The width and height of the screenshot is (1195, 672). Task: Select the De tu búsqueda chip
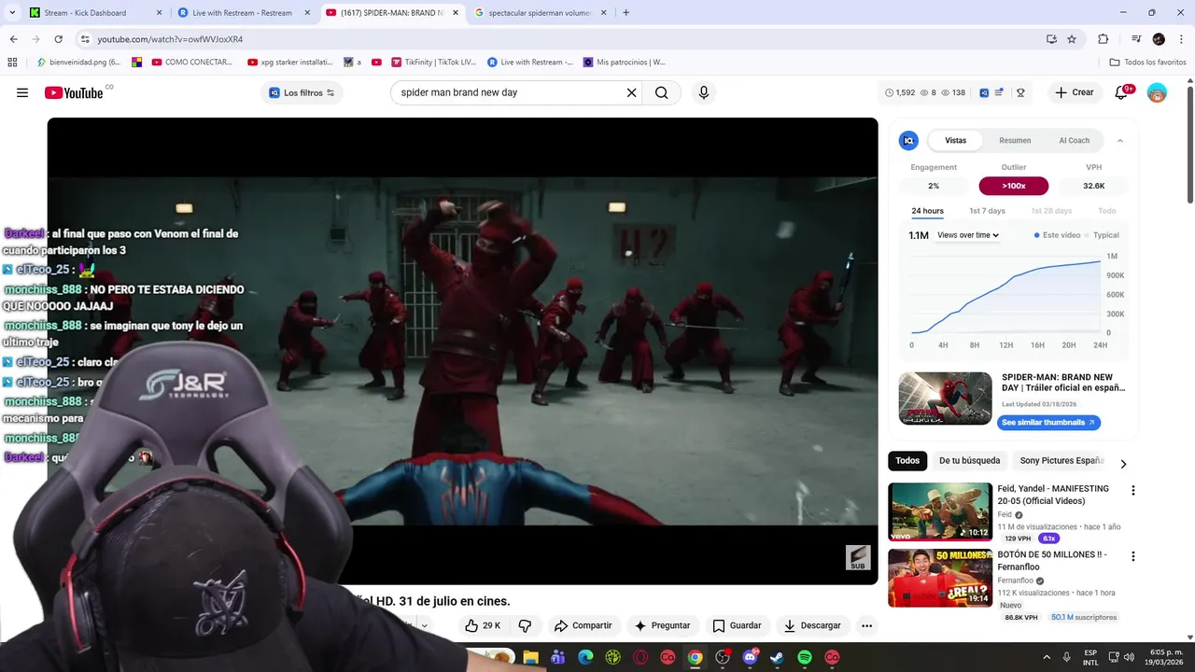click(x=969, y=460)
